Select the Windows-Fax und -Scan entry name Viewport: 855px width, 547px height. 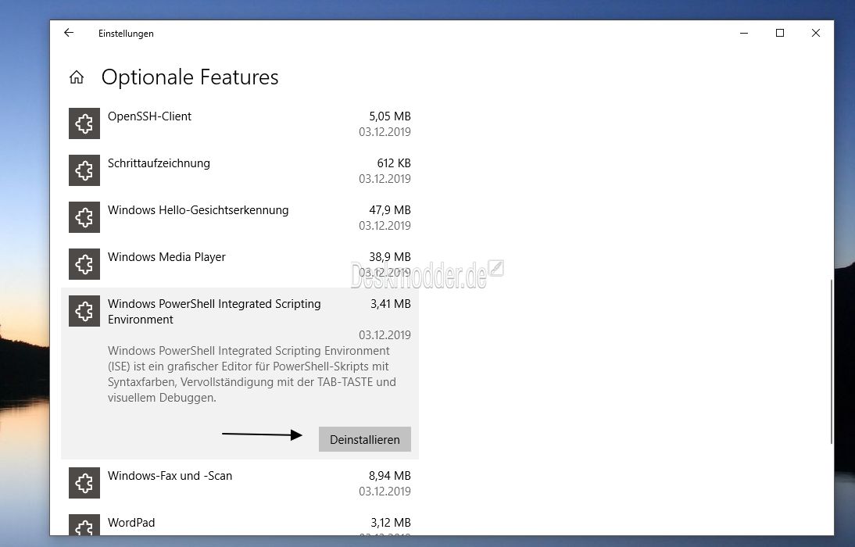[x=170, y=476]
